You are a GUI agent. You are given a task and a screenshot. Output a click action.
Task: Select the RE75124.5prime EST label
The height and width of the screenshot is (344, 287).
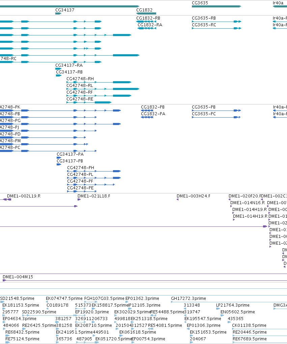[22, 339]
